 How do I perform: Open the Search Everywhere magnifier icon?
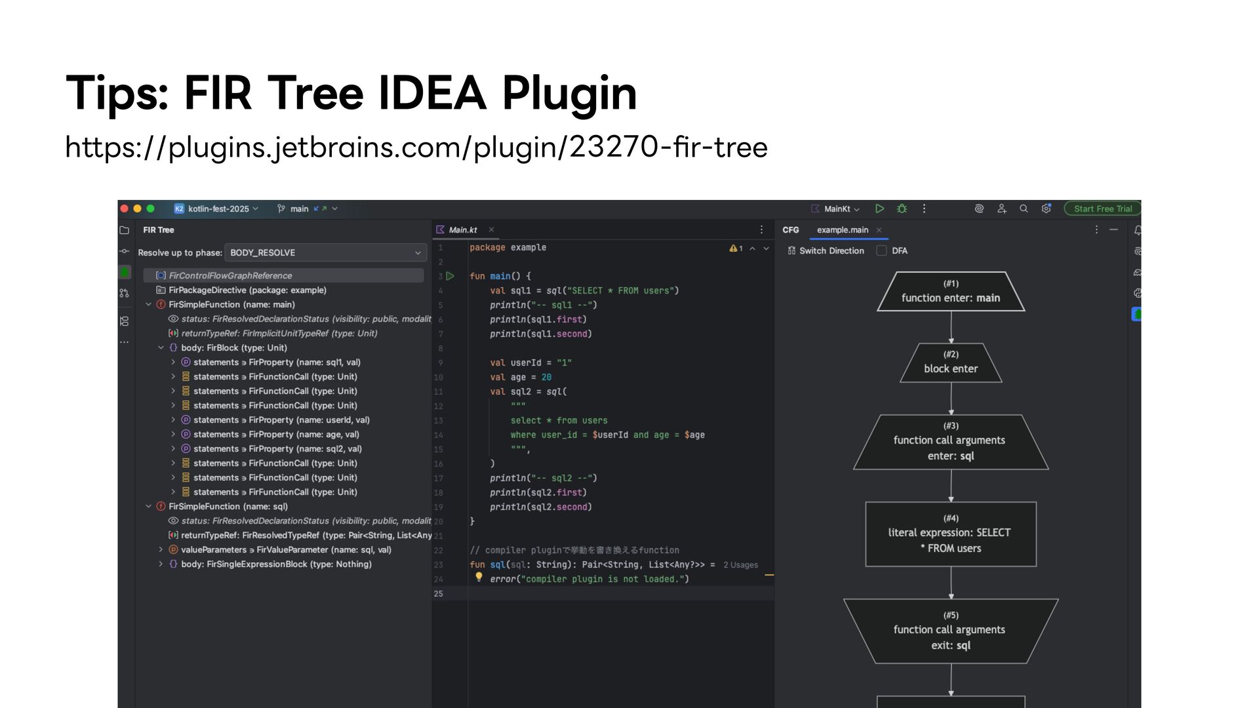click(1023, 208)
